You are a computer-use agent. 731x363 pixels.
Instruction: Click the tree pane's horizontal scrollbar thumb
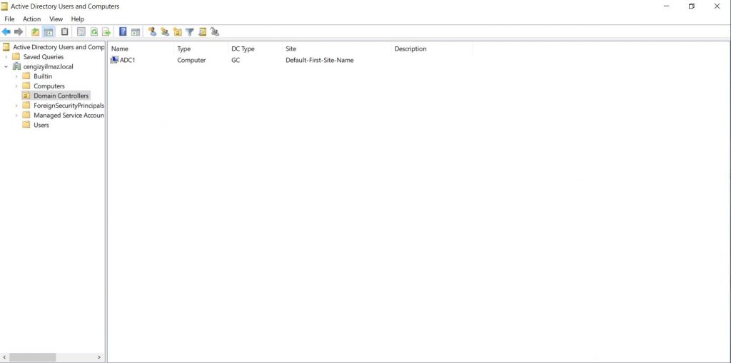coord(33,357)
